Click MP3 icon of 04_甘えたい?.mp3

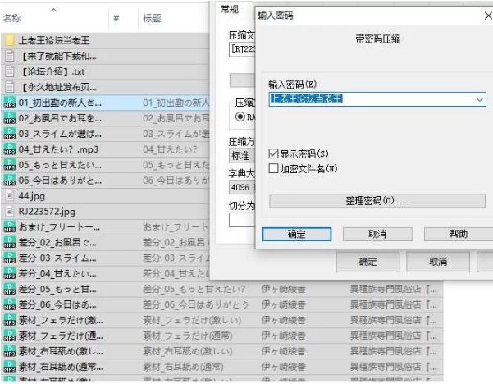9,149
